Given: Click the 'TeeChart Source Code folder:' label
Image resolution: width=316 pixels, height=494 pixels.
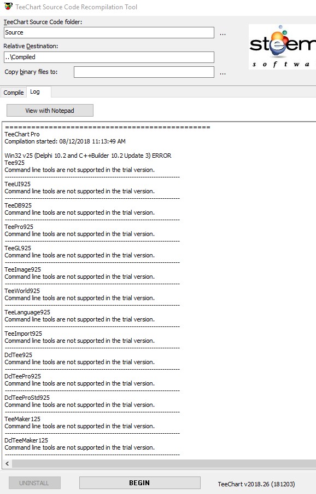Looking at the screenshot, I should click(x=43, y=22).
